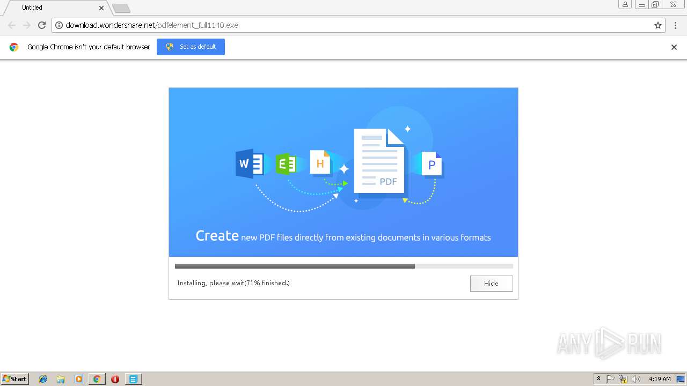Screen dimensions: 687x386
Task: Click the orange H file icon
Action: pyautogui.click(x=320, y=163)
